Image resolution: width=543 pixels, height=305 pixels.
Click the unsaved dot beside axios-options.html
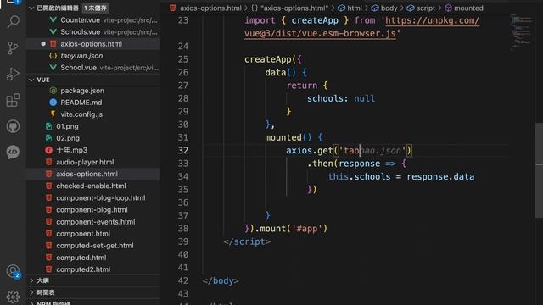(x=43, y=44)
